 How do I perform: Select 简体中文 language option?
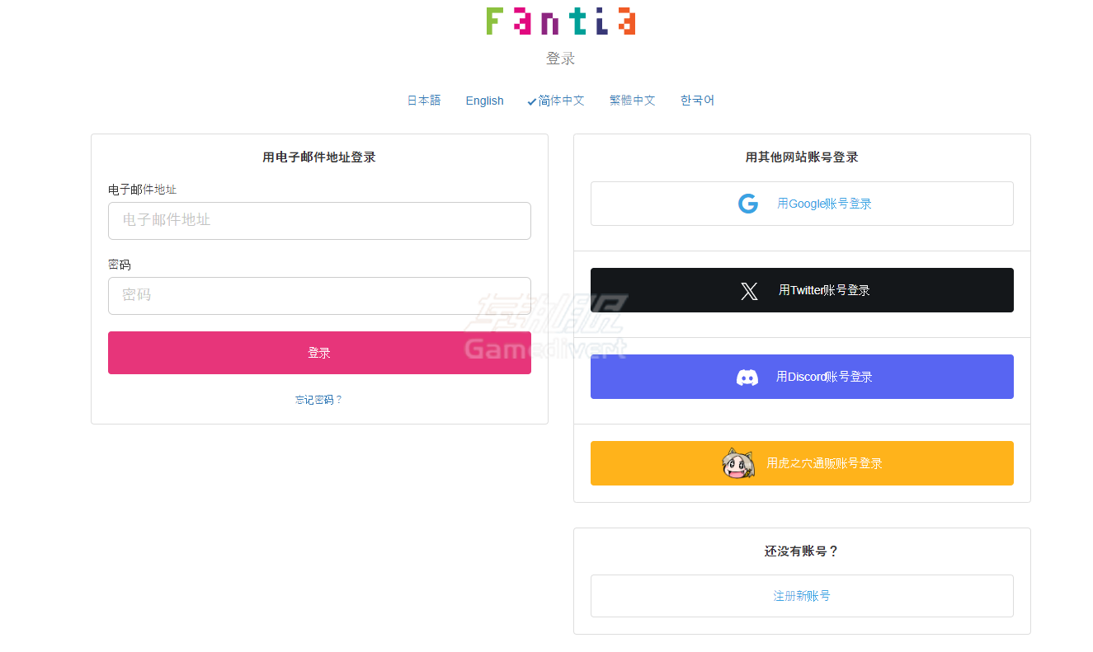click(x=556, y=101)
